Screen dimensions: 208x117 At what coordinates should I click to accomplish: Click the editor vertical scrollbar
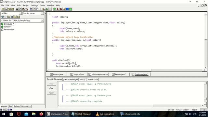[x=205, y=40]
